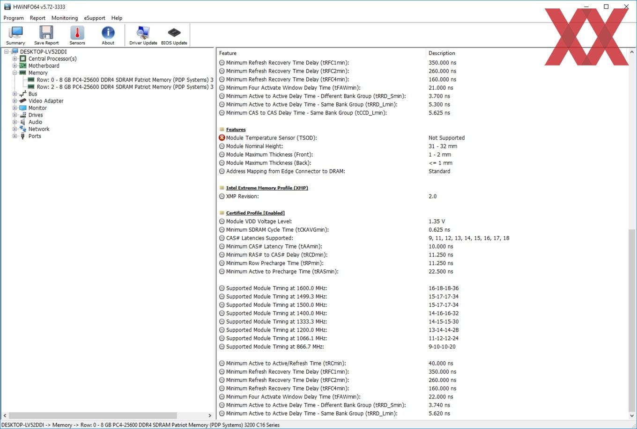Click the Monitor tree icon
Screen dimensions: 637x429
pyautogui.click(x=23, y=108)
